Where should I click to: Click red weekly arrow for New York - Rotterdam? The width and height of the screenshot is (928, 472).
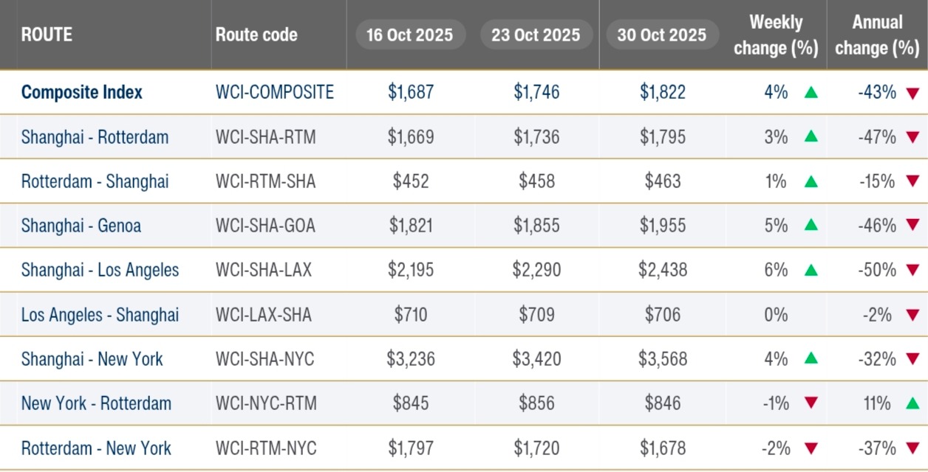[x=811, y=403]
